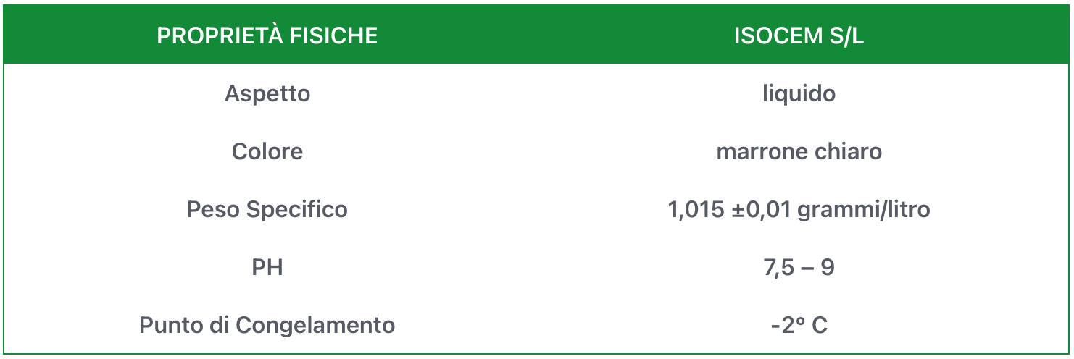Select the Colore row label
Image resolution: width=1074 pixels, height=359 pixels.
267,151
